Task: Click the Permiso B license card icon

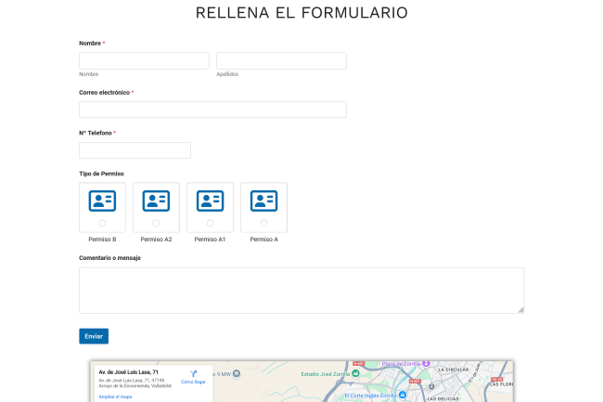Action: coord(102,201)
